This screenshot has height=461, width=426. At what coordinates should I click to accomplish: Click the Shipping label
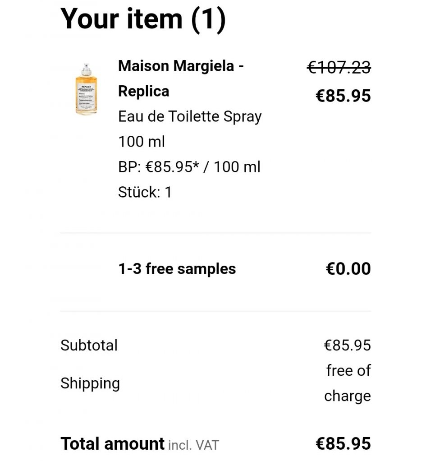(90, 383)
